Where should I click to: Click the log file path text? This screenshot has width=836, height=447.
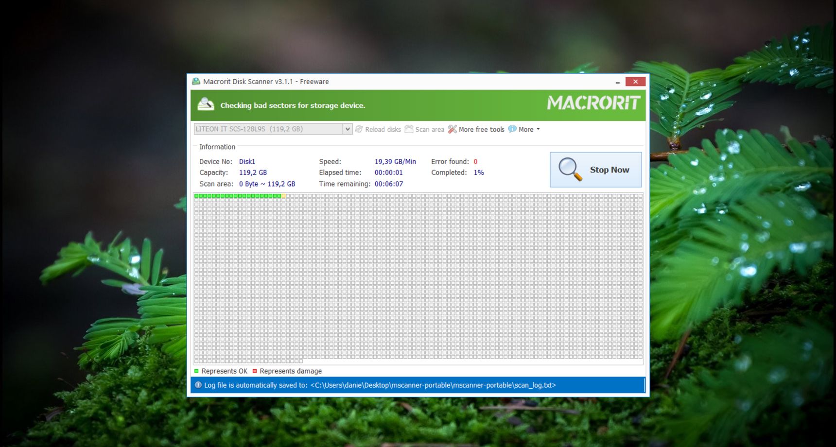433,385
